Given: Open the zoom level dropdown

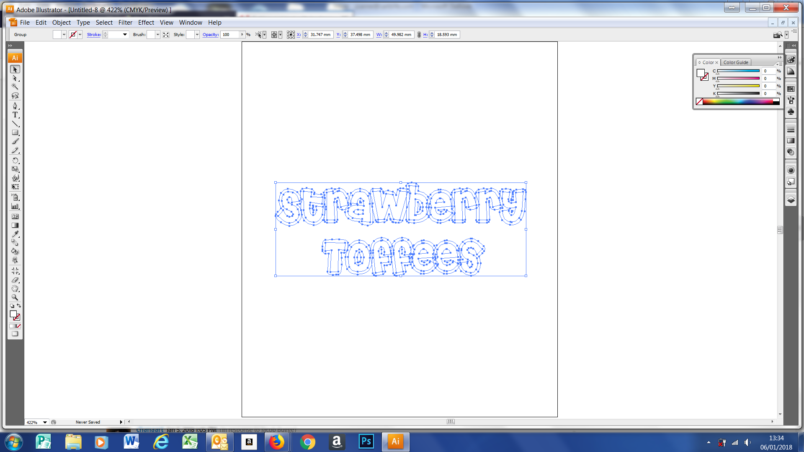Looking at the screenshot, I should (x=45, y=422).
